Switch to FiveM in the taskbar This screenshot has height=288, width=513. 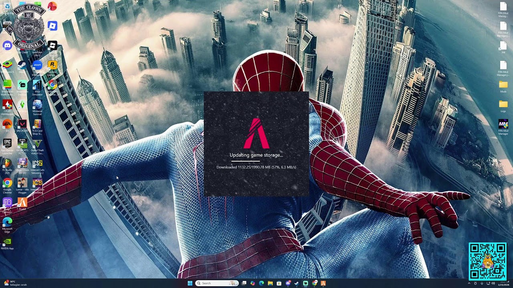(323, 283)
